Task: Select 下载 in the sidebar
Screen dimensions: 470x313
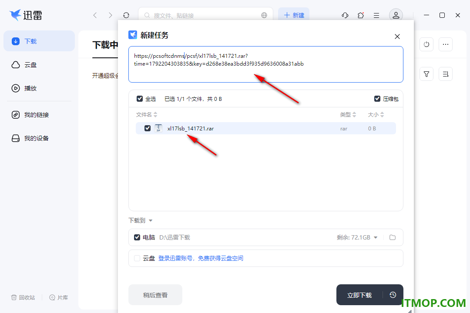Action: coord(39,41)
